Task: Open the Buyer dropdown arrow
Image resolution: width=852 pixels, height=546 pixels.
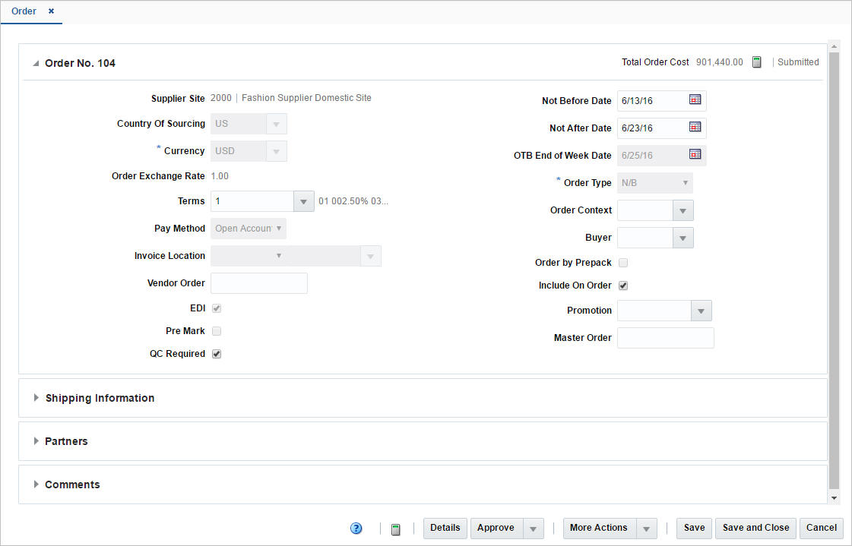Action: [683, 238]
